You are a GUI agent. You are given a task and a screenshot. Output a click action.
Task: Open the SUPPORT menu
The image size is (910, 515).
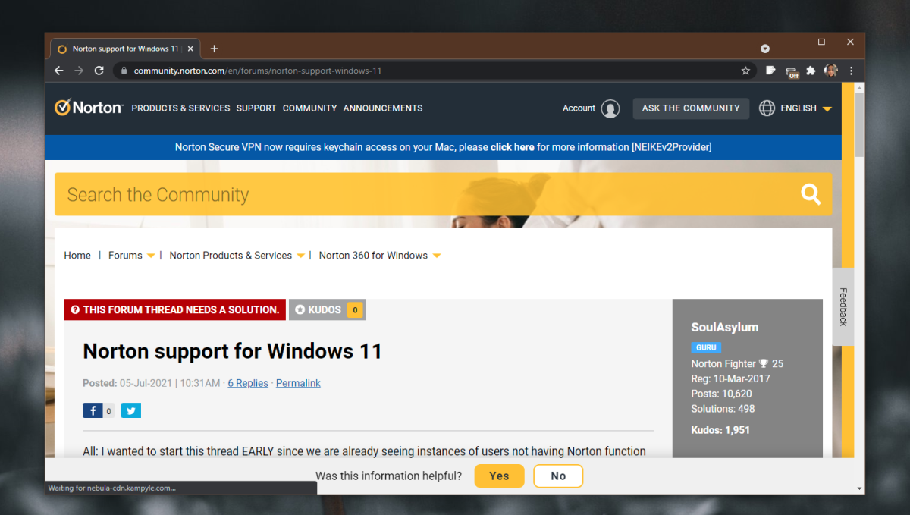256,108
